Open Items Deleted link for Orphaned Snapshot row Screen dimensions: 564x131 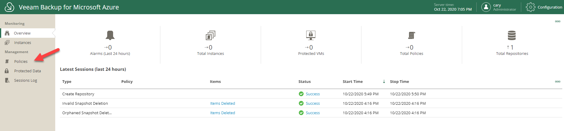[223, 113]
